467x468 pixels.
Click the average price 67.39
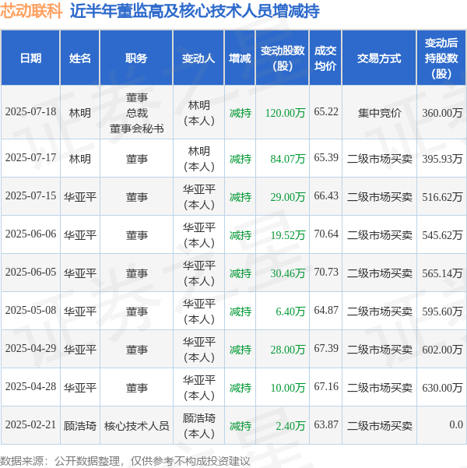pyautogui.click(x=326, y=349)
